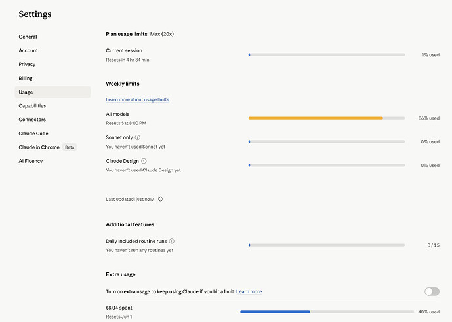The width and height of the screenshot is (452, 322).
Task: Click the 40% used value
Action: [x=428, y=312]
